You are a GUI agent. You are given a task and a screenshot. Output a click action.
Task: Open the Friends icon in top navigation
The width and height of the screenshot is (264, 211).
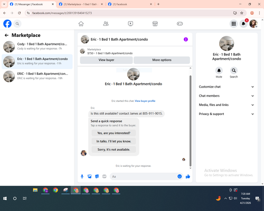pyautogui.click(x=106, y=24)
